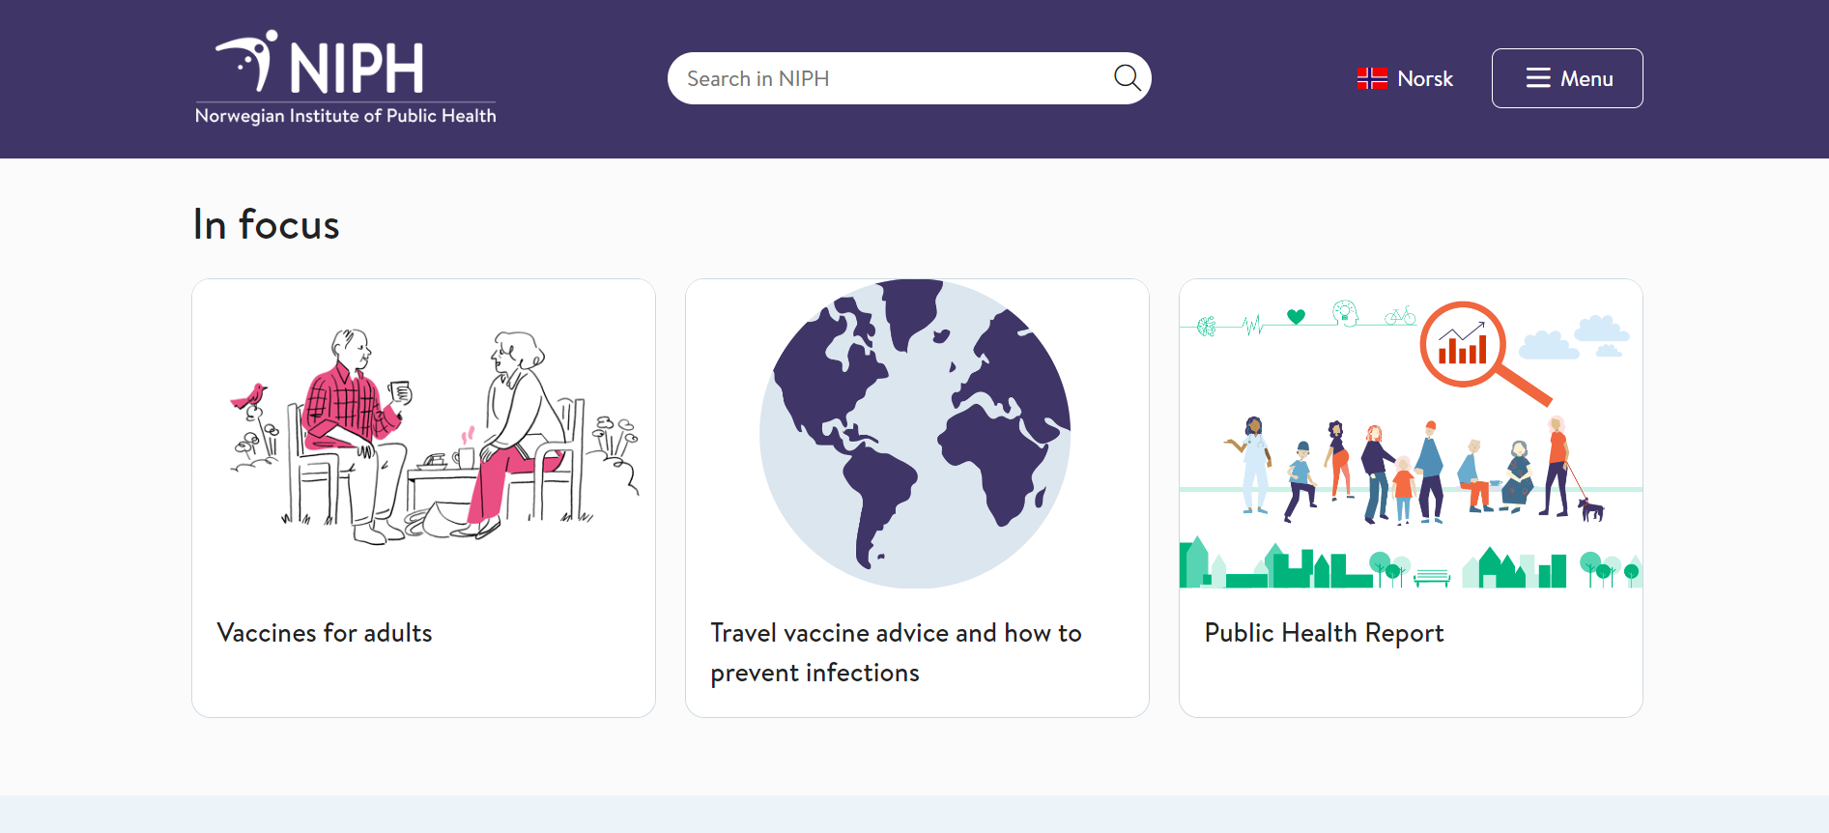Click the Norwegian Institute of Public Health text
The image size is (1829, 833).
pos(345,116)
